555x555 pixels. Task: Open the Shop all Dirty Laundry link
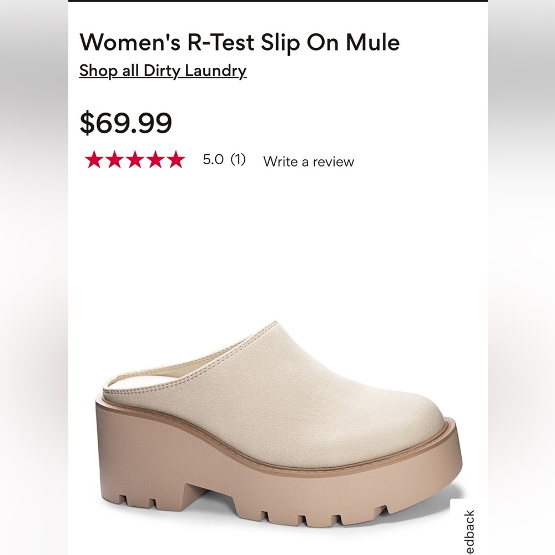coord(162,71)
